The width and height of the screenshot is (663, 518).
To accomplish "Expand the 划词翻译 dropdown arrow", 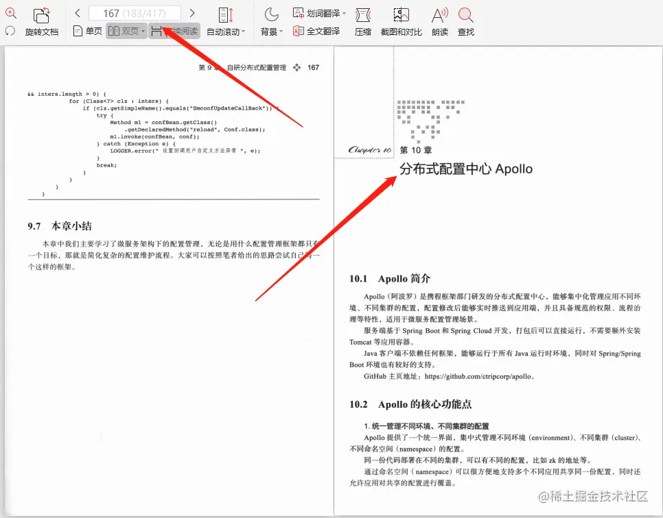I will pyautogui.click(x=344, y=14).
